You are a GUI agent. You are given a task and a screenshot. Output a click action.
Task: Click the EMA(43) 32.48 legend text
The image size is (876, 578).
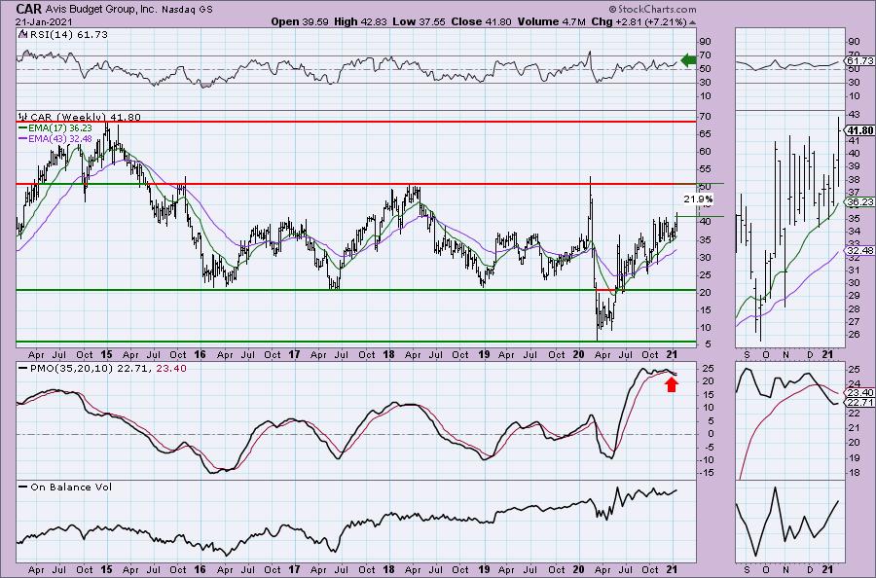[x=60, y=138]
